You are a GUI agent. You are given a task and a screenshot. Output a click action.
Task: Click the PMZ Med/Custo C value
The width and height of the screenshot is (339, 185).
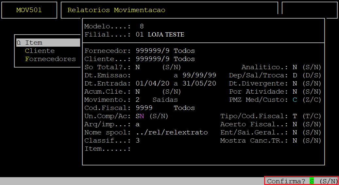click(x=295, y=100)
